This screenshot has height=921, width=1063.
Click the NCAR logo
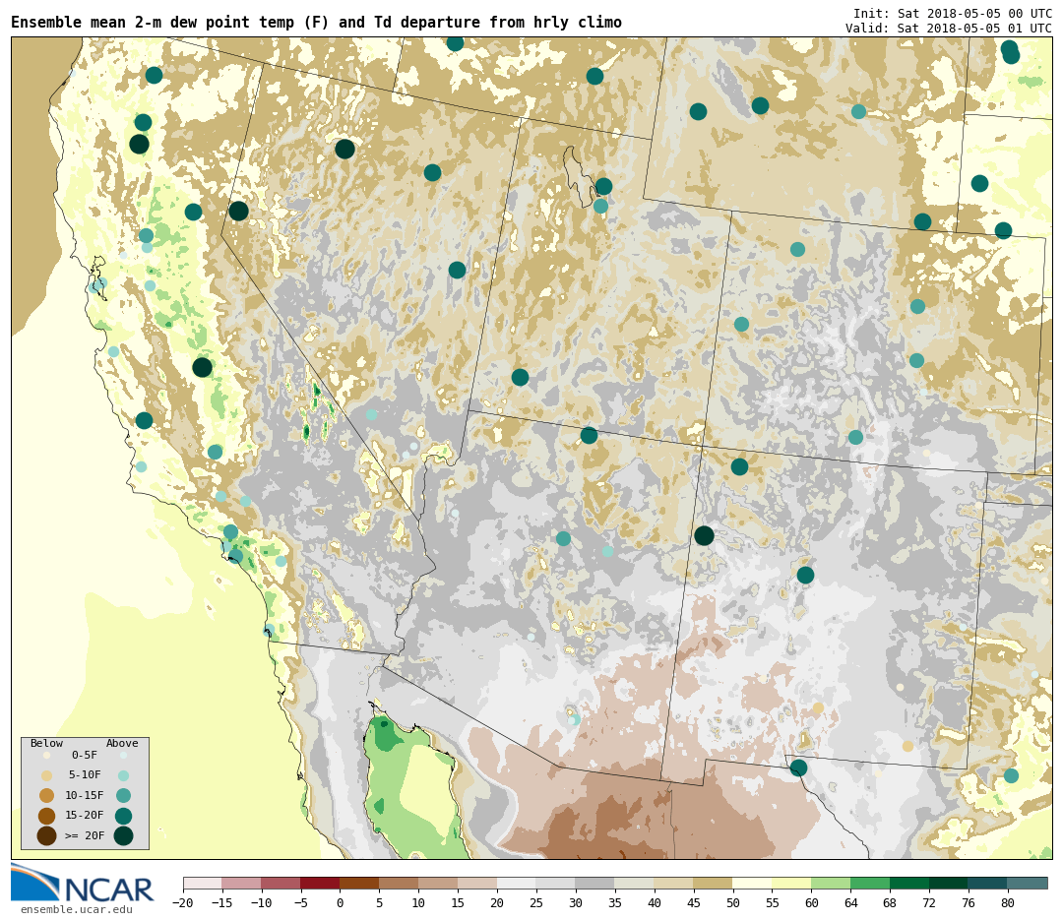tap(82, 885)
